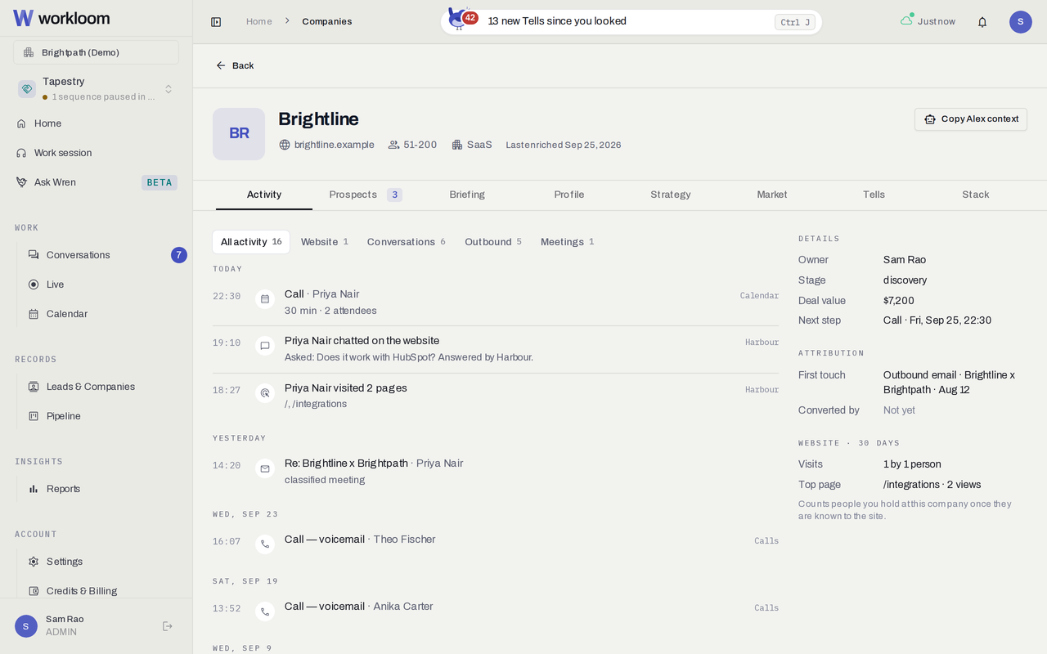Open the S user avatar menu
This screenshot has width=1047, height=654.
pyautogui.click(x=1020, y=22)
